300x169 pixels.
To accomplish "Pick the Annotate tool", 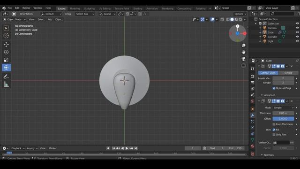I will [6, 77].
